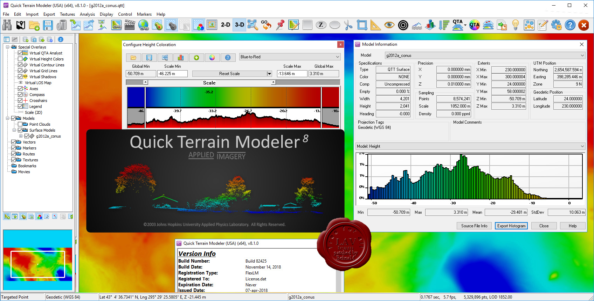The height and width of the screenshot is (301, 594).
Task: Open the File menu
Action: 6,14
